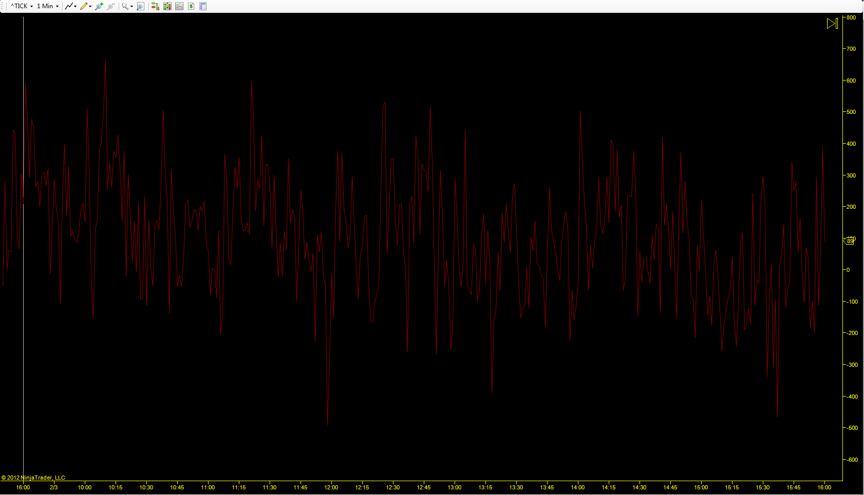Click the 14:00 time axis label
Viewport: 864px width, 495px height.
[x=578, y=487]
